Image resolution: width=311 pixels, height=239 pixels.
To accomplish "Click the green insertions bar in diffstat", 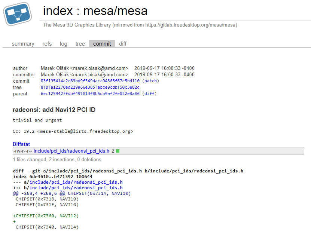I will (x=118, y=151).
